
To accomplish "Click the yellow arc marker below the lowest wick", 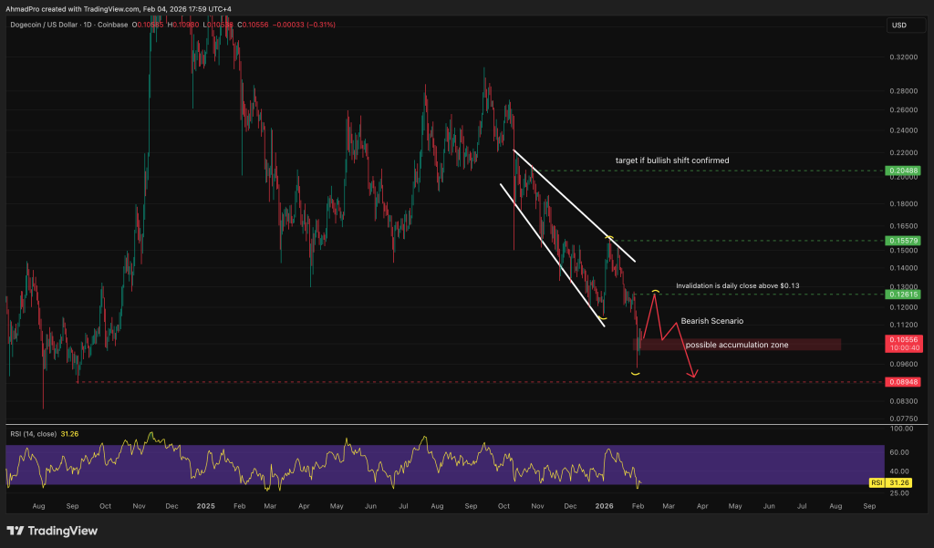I will click(636, 372).
